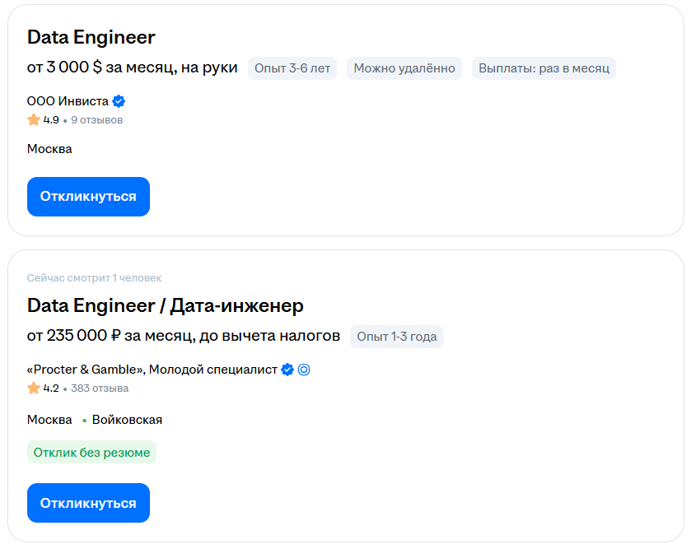Click verified checkmark next to Procter & Gamble
The width and height of the screenshot is (691, 549).
pyautogui.click(x=287, y=370)
